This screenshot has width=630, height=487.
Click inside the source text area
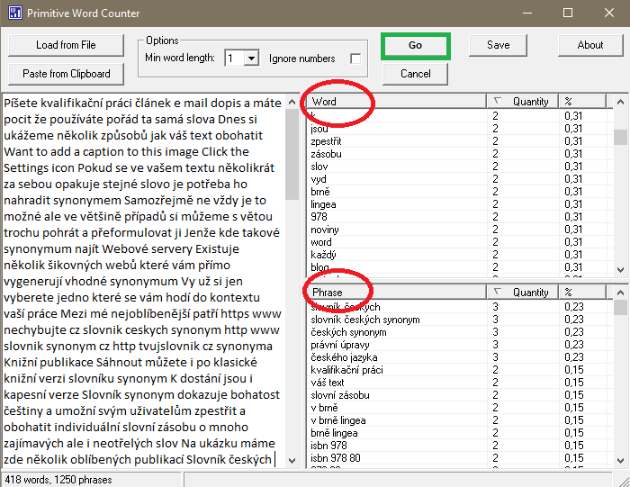tap(143, 281)
